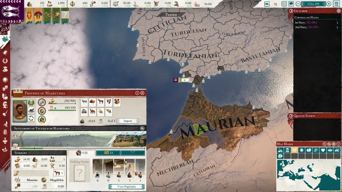
Task: Open the country flag shield with fish emblem
Action: (x=11, y=11)
